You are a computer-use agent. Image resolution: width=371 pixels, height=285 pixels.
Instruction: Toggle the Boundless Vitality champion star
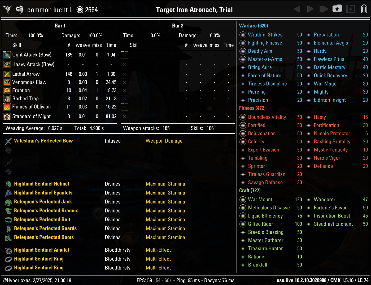pos(243,117)
